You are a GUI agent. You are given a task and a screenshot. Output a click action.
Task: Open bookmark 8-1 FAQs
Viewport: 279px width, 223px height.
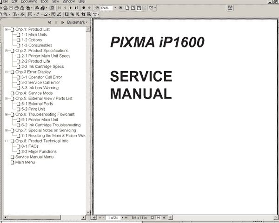[30, 146]
